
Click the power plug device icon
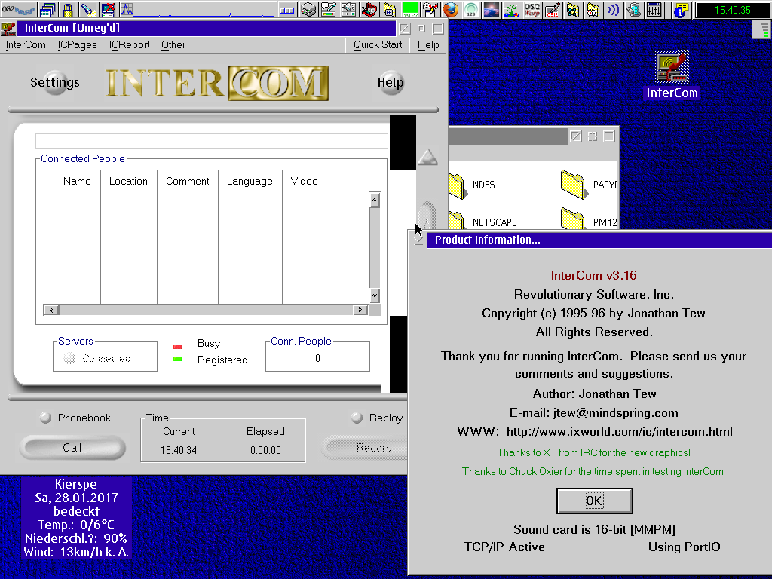[633, 9]
